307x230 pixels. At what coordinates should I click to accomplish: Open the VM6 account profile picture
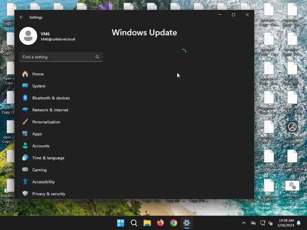(x=28, y=36)
